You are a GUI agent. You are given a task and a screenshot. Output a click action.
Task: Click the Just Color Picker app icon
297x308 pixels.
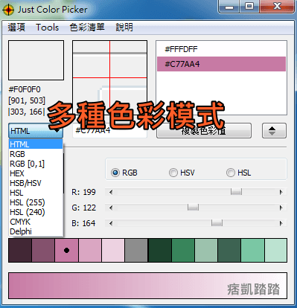8,10
